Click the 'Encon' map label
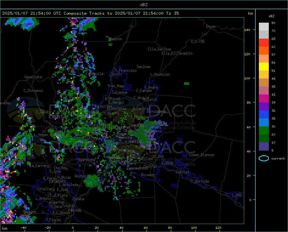288x232 pixels. pyautogui.click(x=211, y=26)
